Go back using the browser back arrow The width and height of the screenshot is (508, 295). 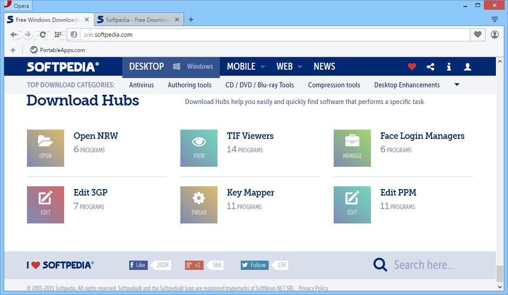13,35
